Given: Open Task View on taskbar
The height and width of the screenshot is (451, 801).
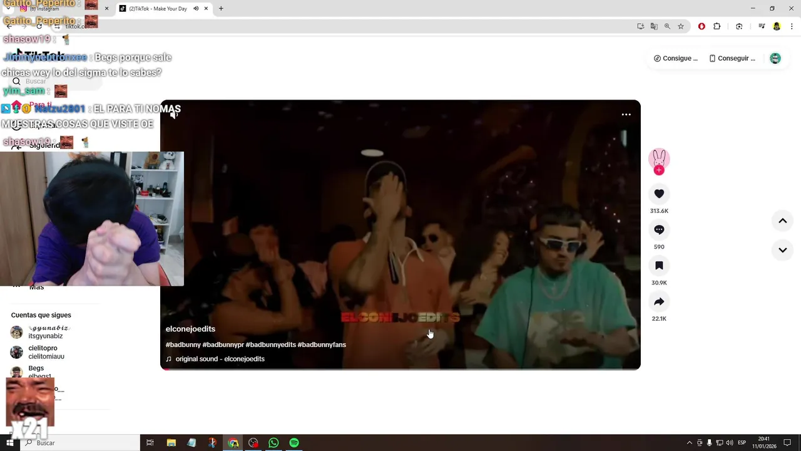Looking at the screenshot, I should [150, 443].
